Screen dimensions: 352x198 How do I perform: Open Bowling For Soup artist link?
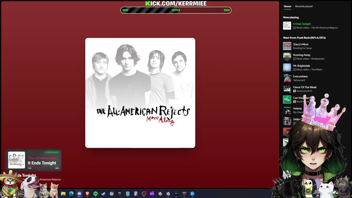302,48
